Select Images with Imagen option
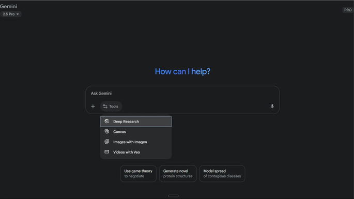The width and height of the screenshot is (354, 199). [136, 142]
